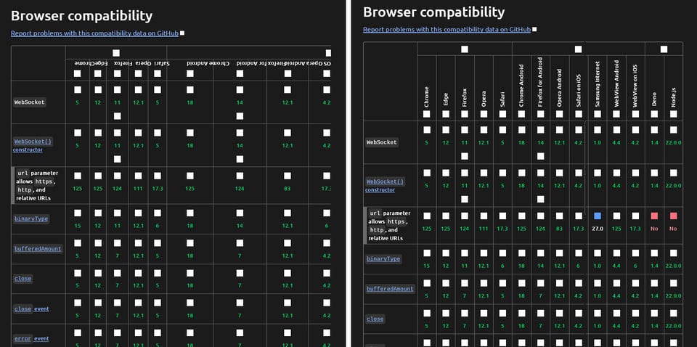Open WebSocket() constructor link in right panel
The height and width of the screenshot is (347, 697).
[x=385, y=185]
